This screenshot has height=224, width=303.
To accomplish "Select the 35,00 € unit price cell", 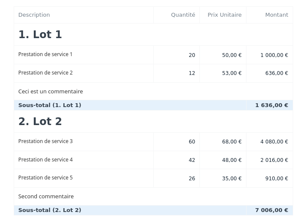I will [x=232, y=179].
